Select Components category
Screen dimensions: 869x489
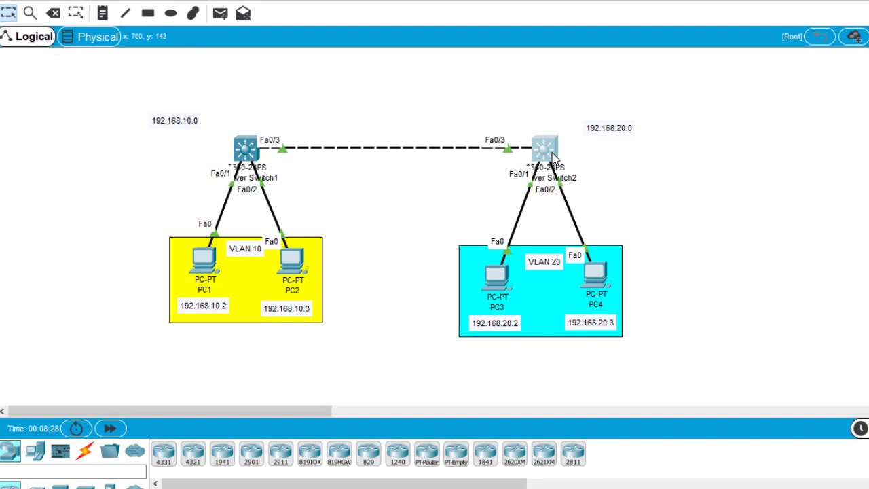[60, 451]
